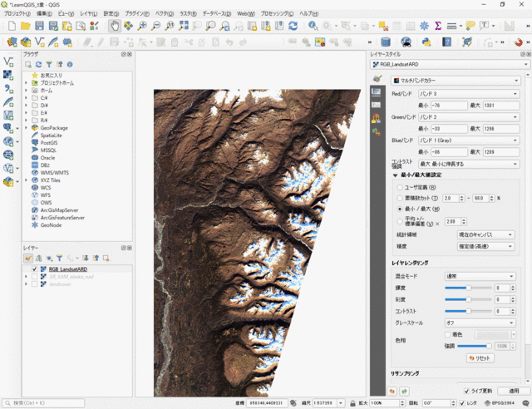Toggle the 着色 colorize checkbox
The width and height of the screenshot is (532, 409).
coord(447,335)
